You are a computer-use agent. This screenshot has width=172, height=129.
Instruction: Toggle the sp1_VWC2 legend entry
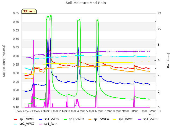pyautogui.click(x=49, y=119)
